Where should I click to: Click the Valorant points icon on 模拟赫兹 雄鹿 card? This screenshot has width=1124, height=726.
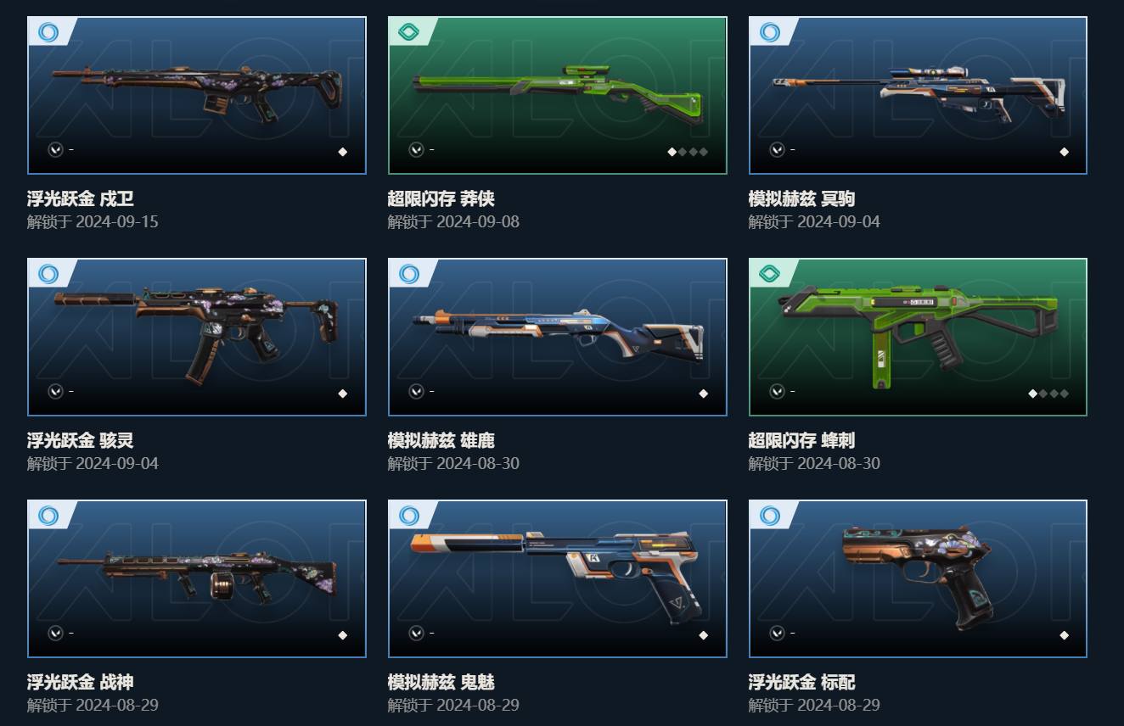[x=416, y=391]
